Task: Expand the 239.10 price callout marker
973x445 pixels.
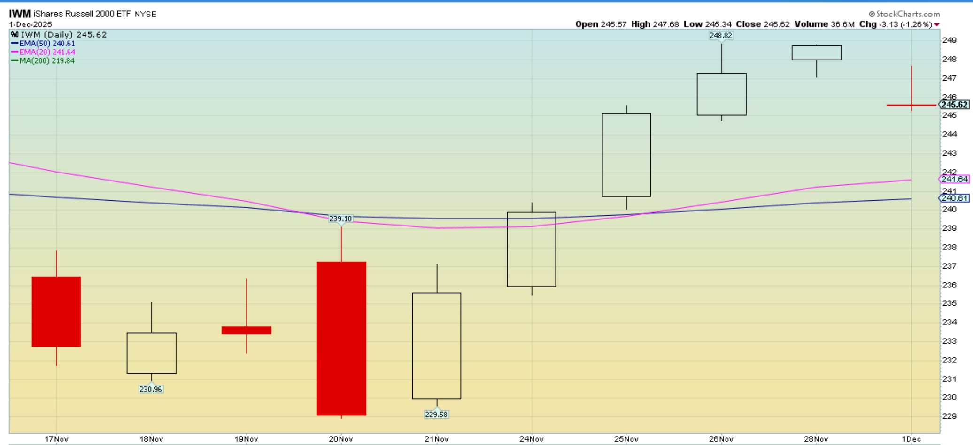Action: click(340, 218)
